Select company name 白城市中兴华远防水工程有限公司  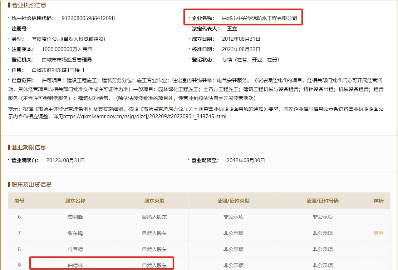259,18
